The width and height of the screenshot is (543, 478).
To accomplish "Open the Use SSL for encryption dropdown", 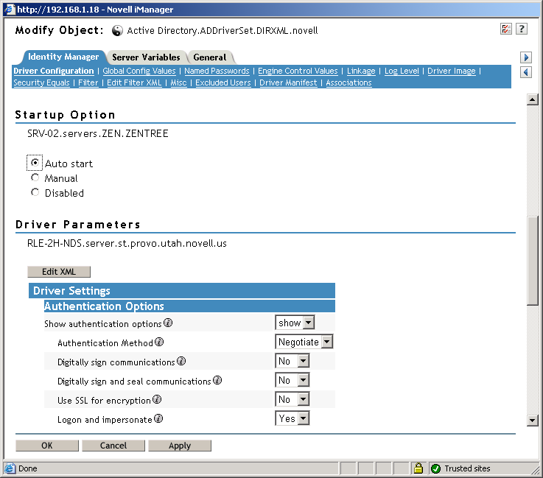I will pos(292,399).
